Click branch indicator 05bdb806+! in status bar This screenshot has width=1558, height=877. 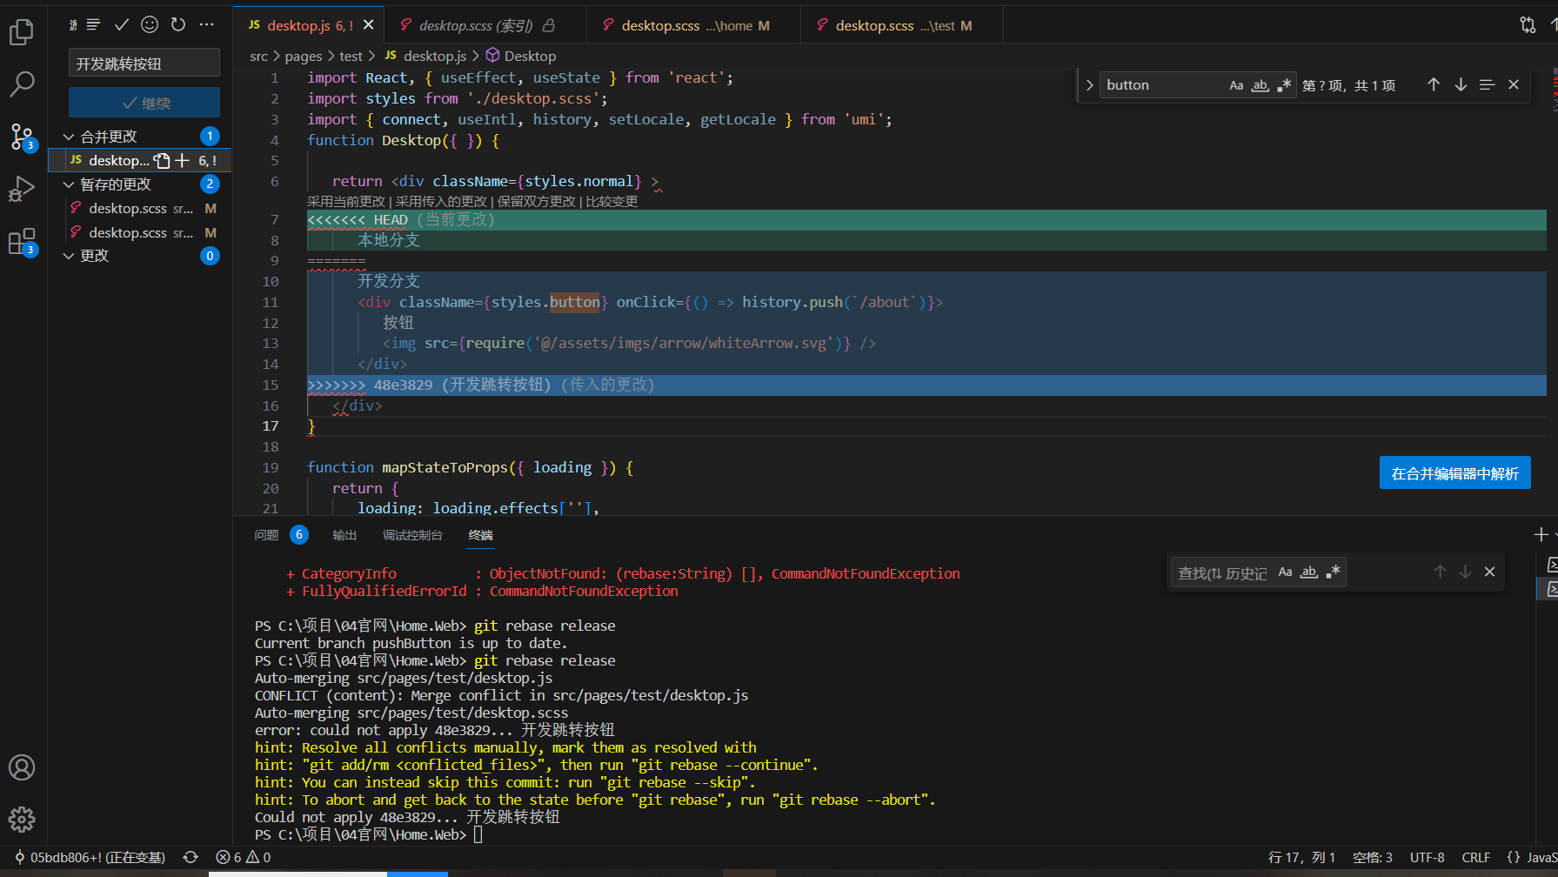pos(90,857)
